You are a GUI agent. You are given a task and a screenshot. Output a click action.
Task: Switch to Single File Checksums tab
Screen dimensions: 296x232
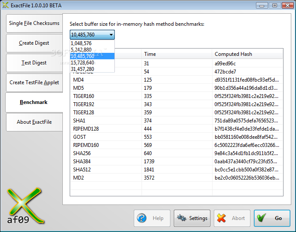point(34,23)
